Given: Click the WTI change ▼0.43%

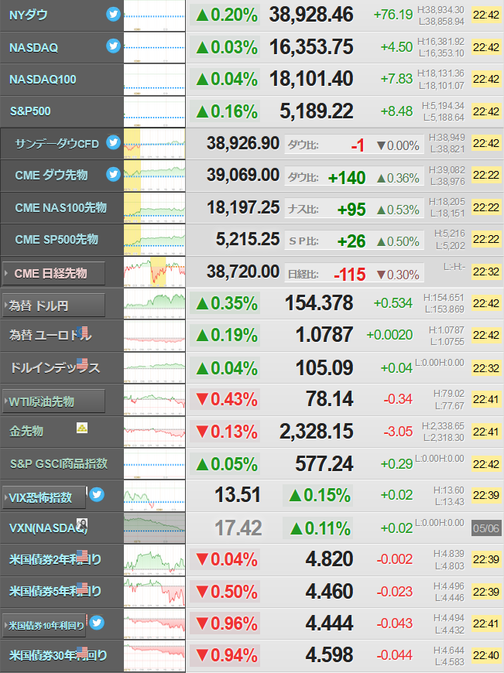Looking at the screenshot, I should [x=226, y=400].
